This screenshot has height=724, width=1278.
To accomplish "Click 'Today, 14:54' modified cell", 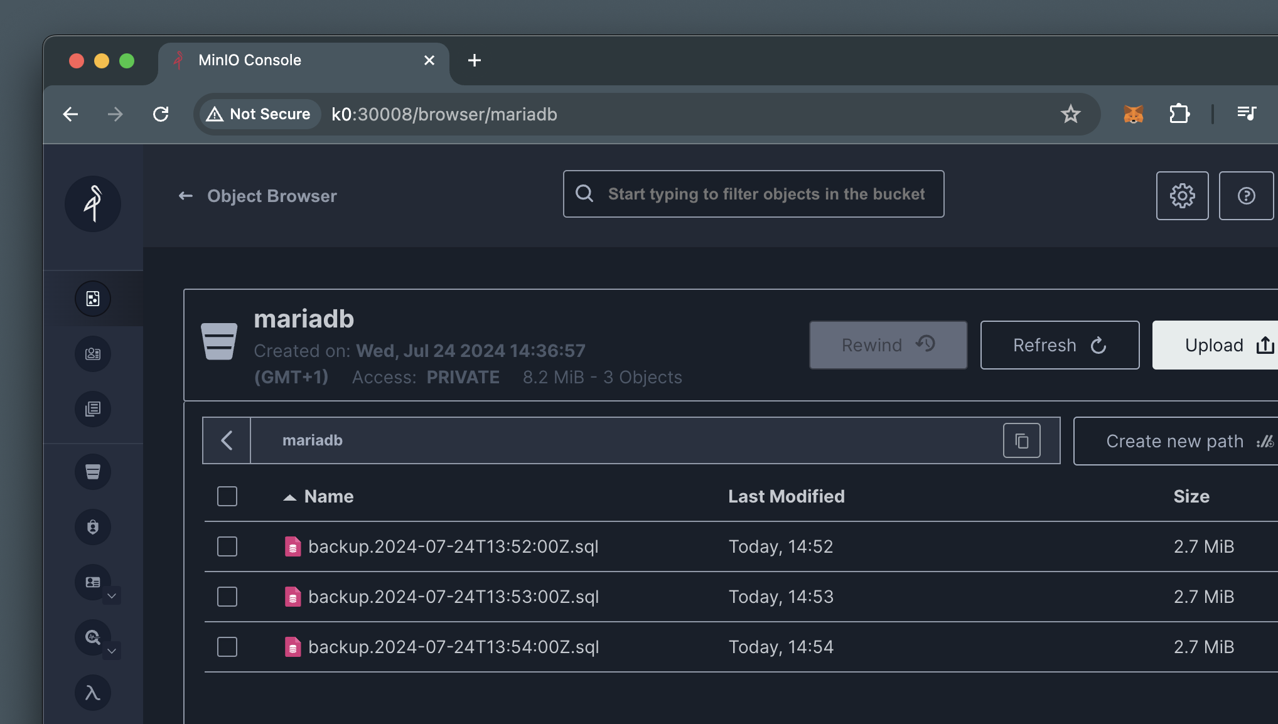I will point(781,647).
